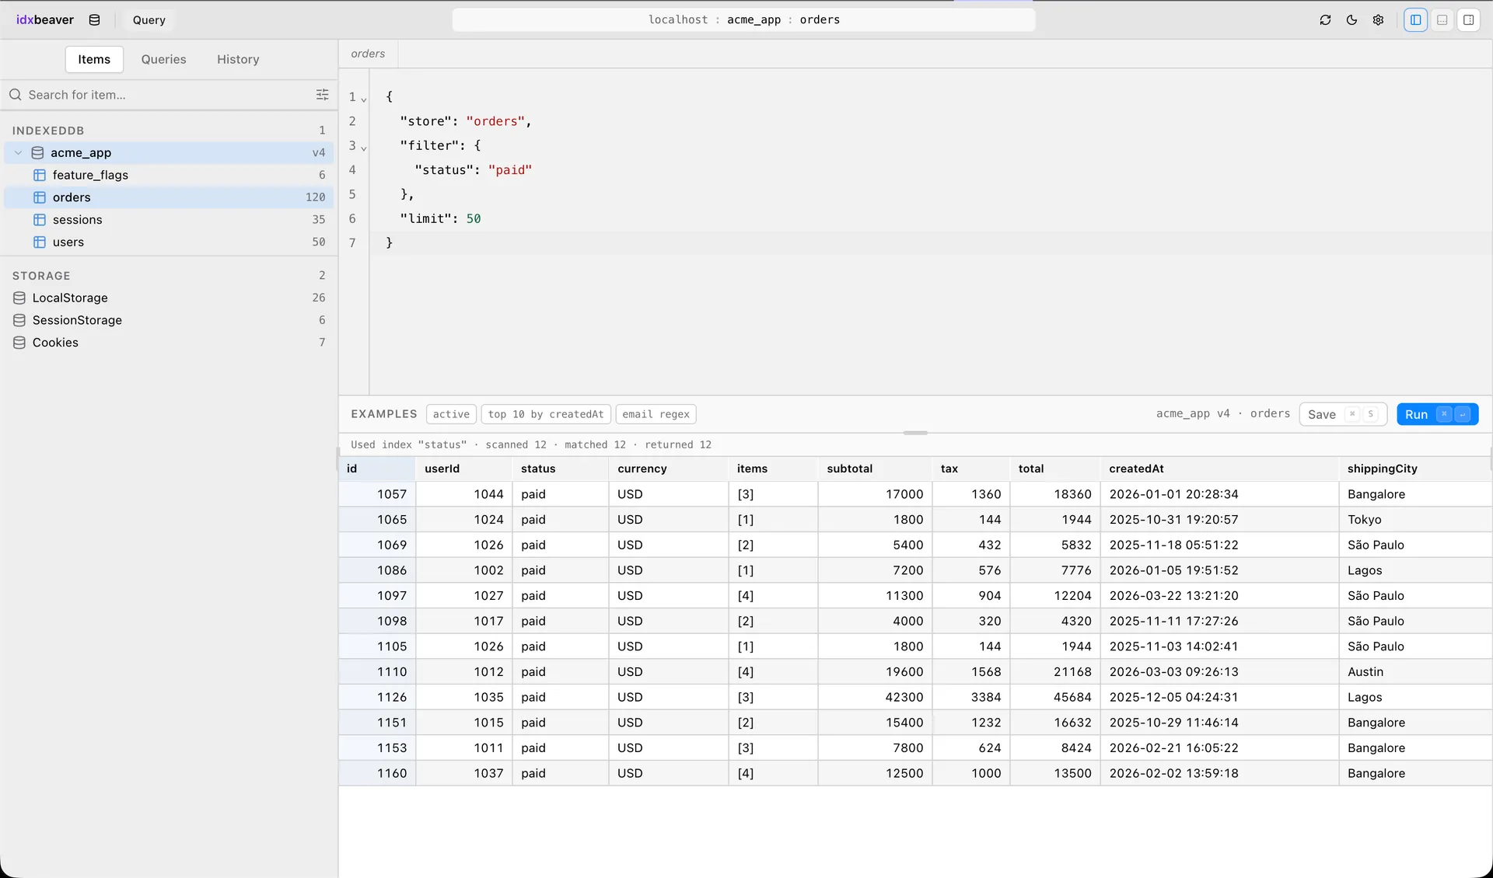Screen dimensions: 1493x878
Task: Sort by userId column header
Action: (x=463, y=469)
